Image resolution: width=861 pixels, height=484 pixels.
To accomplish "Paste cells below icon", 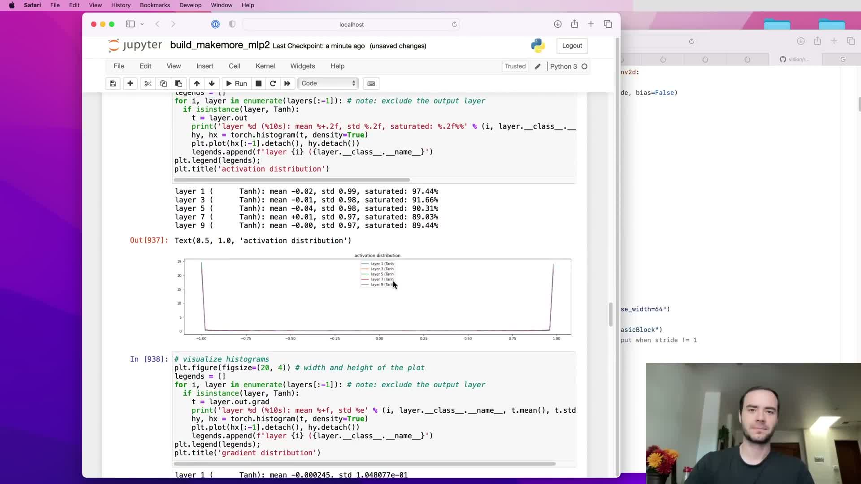I will (x=178, y=83).
